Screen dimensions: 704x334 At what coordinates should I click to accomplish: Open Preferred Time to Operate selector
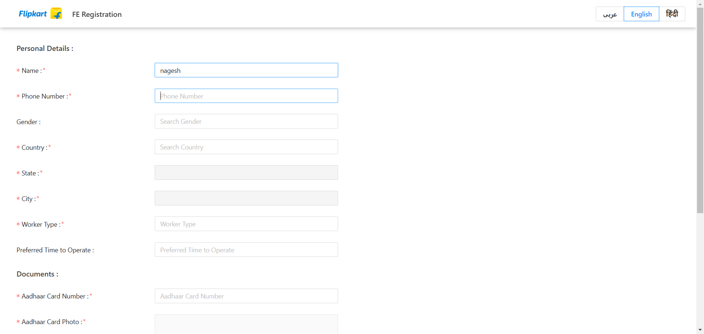click(x=246, y=250)
